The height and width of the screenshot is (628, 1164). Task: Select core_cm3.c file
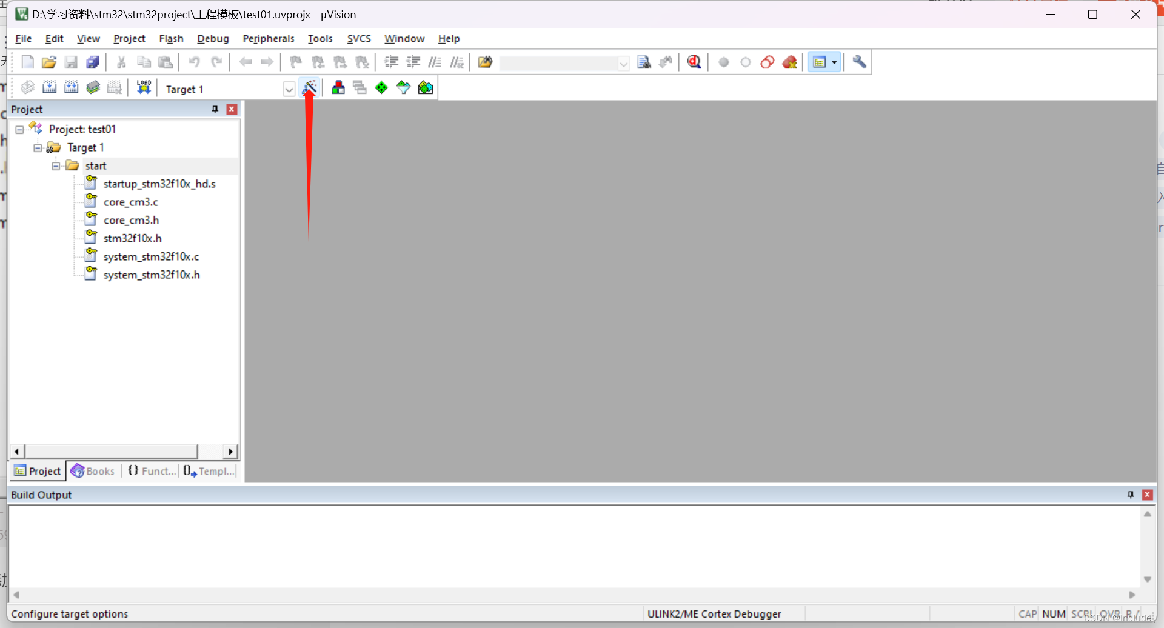131,202
